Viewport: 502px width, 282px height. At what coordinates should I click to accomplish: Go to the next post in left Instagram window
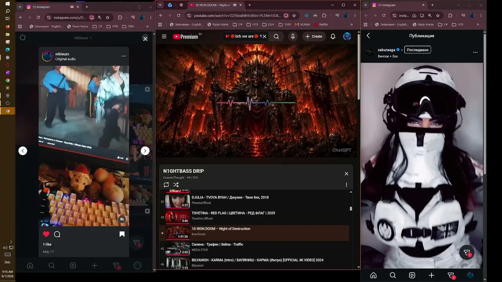(x=145, y=151)
